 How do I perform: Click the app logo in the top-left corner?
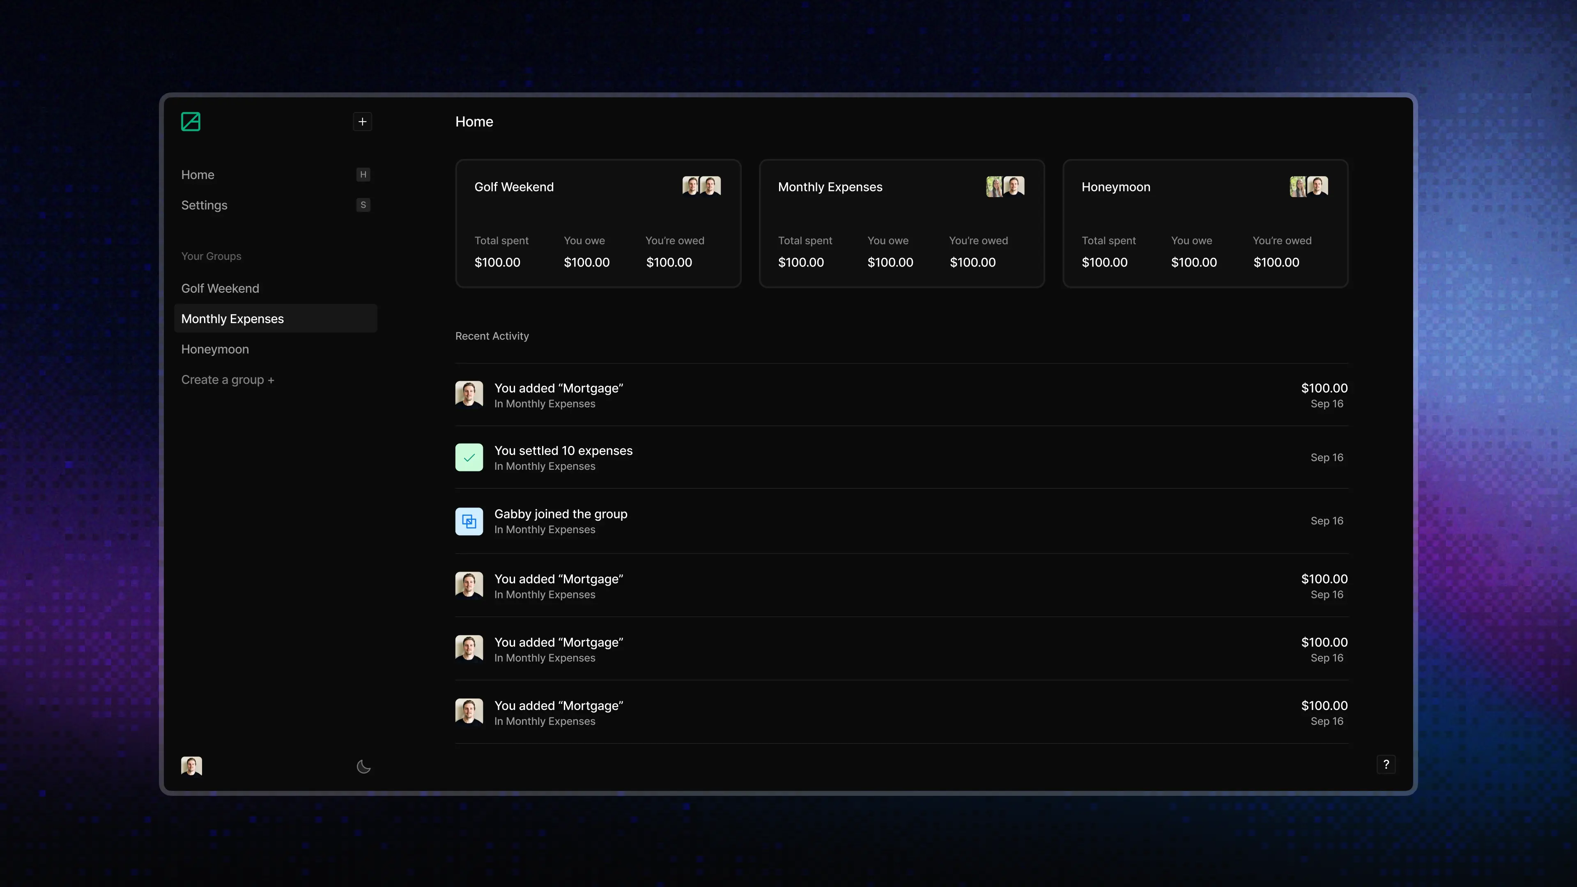(191, 121)
